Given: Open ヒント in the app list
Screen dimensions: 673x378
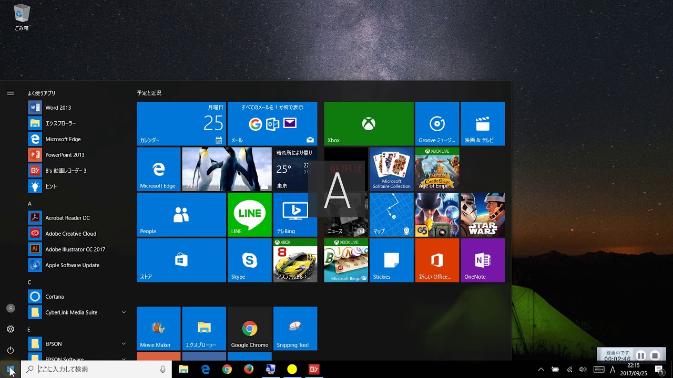Looking at the screenshot, I should coord(77,186).
